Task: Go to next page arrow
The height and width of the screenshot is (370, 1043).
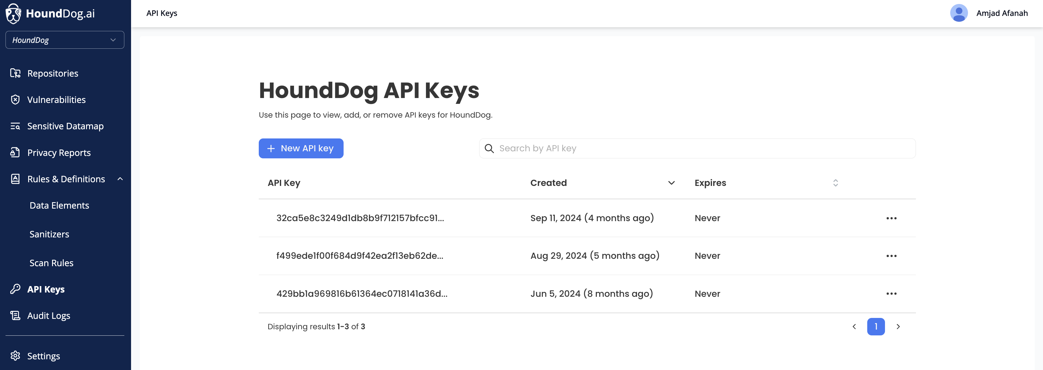Action: 898,327
